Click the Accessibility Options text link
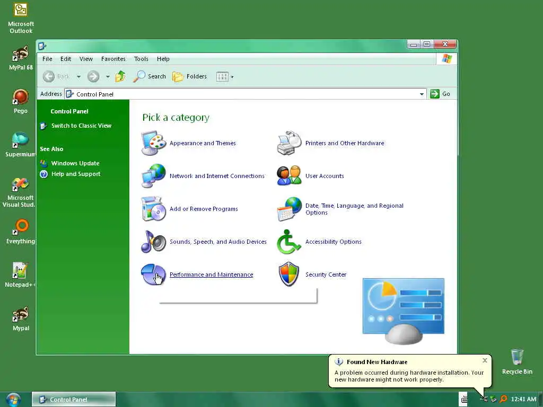The image size is (543, 407). point(333,242)
